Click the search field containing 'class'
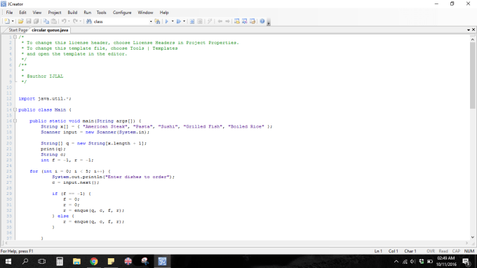The height and width of the screenshot is (268, 477). [121, 22]
